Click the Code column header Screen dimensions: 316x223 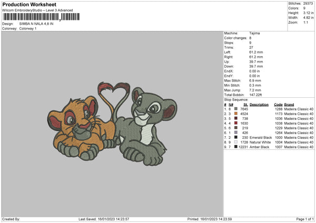pyautogui.click(x=278, y=104)
